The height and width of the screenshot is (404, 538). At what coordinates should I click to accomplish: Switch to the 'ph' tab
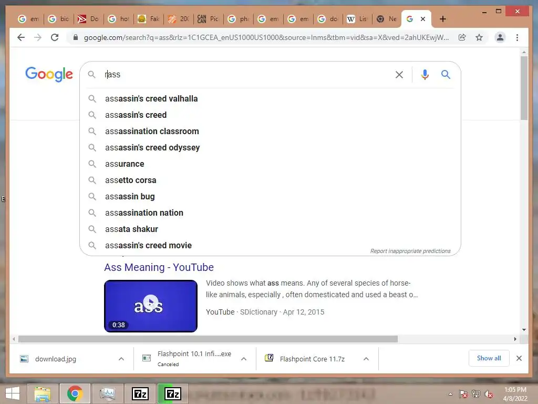239,19
